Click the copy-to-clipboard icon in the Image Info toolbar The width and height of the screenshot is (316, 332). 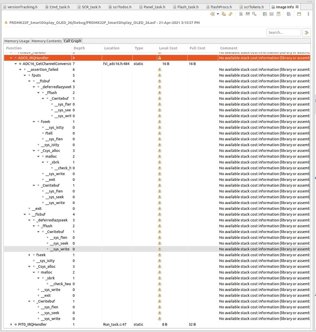288,14
